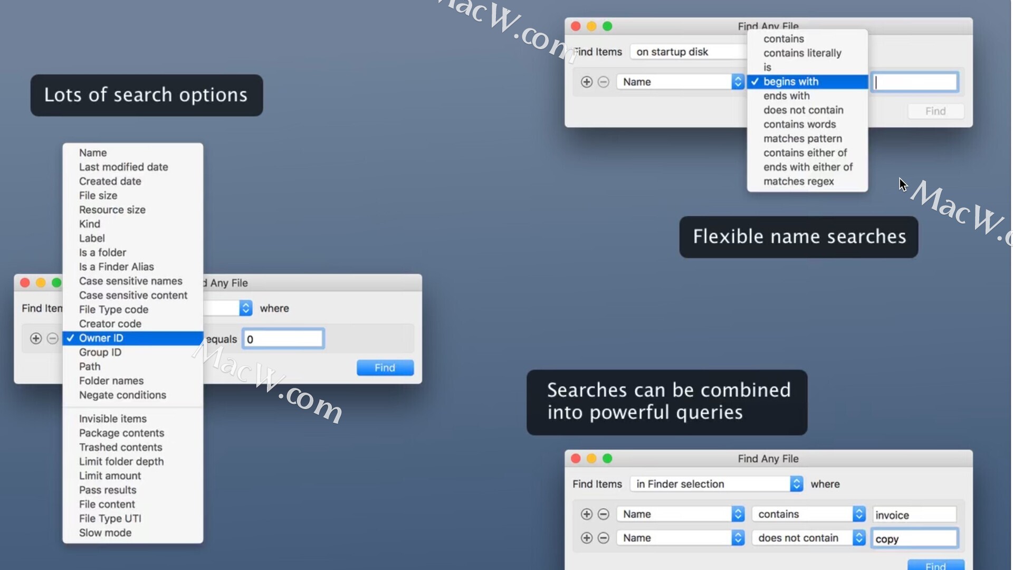Open Name dropdown in the copy row
Screen dimensions: 1013x570
pyautogui.click(x=680, y=538)
